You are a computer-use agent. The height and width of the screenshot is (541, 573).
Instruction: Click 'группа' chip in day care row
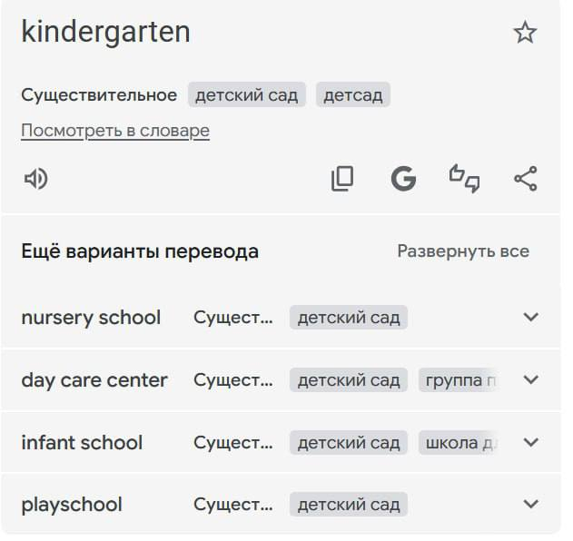pos(459,380)
